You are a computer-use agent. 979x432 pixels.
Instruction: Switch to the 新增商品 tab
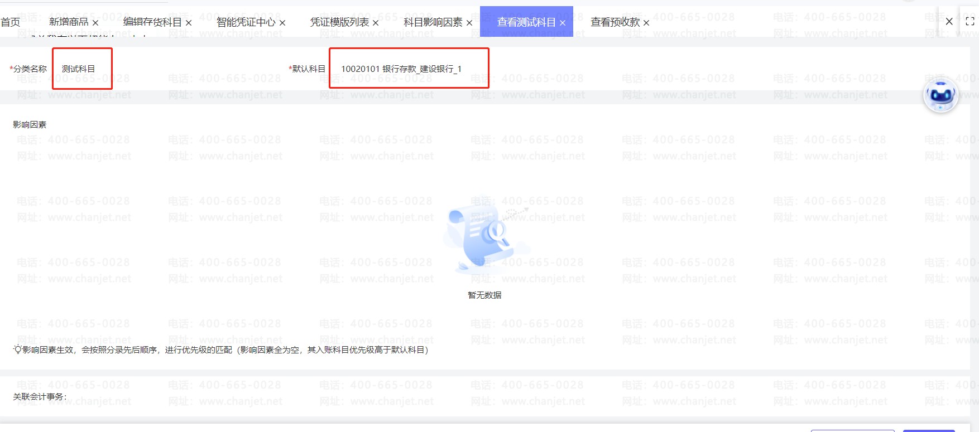[68, 22]
